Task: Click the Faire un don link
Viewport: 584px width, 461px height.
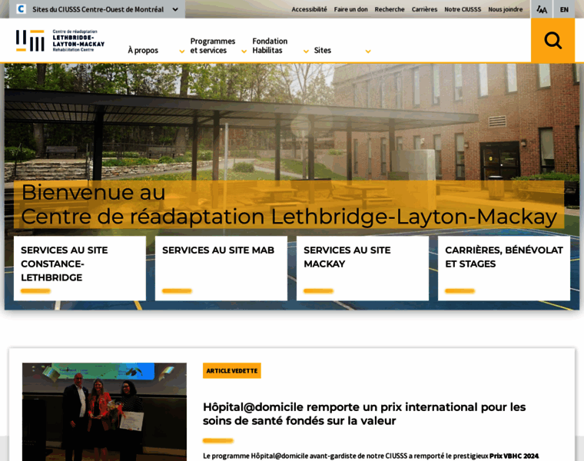Action: [350, 9]
